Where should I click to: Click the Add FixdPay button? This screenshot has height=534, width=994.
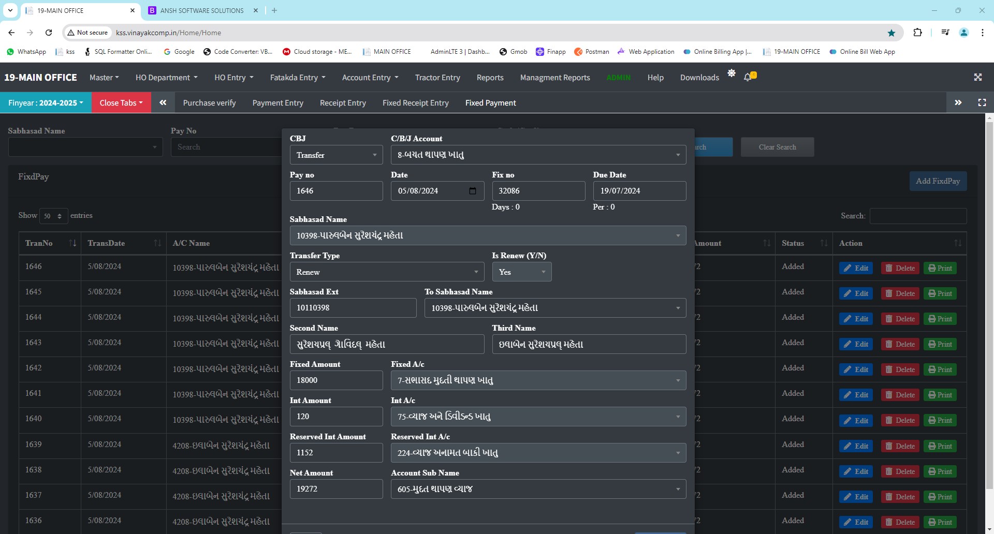938,181
